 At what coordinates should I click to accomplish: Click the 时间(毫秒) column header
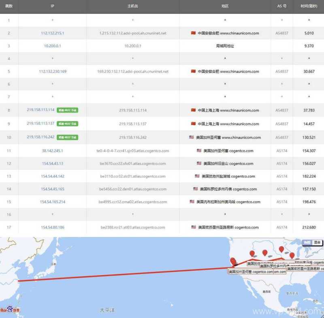309,6
